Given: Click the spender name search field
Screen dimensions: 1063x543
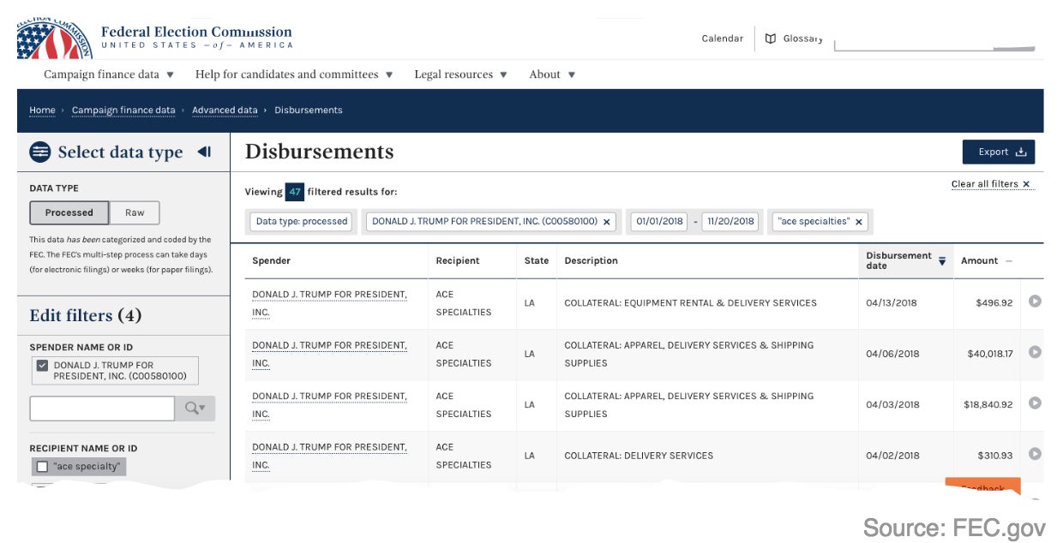Looking at the screenshot, I should click(x=102, y=409).
